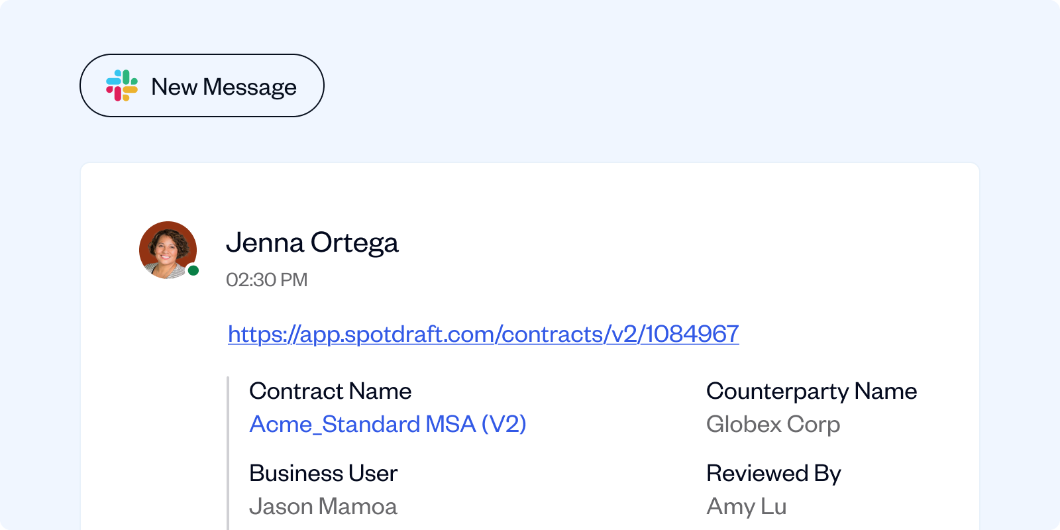
Task: Click the "New Message" label text
Action: [x=223, y=87]
